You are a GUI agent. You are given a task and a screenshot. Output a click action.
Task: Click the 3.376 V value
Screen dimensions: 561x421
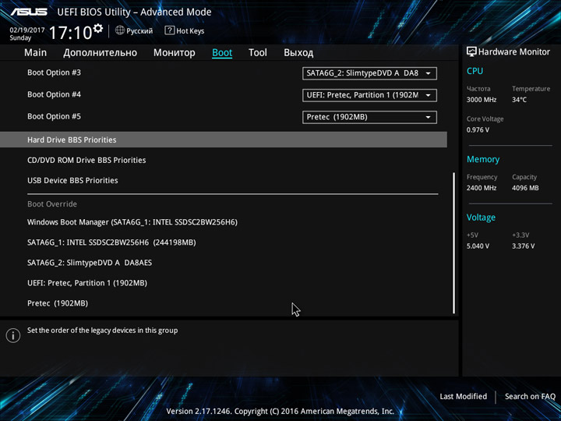coord(523,246)
